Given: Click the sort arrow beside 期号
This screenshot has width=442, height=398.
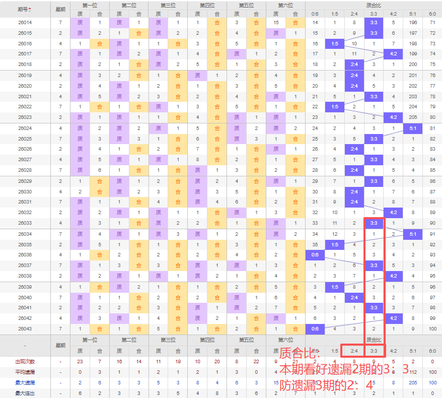Looking at the screenshot, I should 30,10.
